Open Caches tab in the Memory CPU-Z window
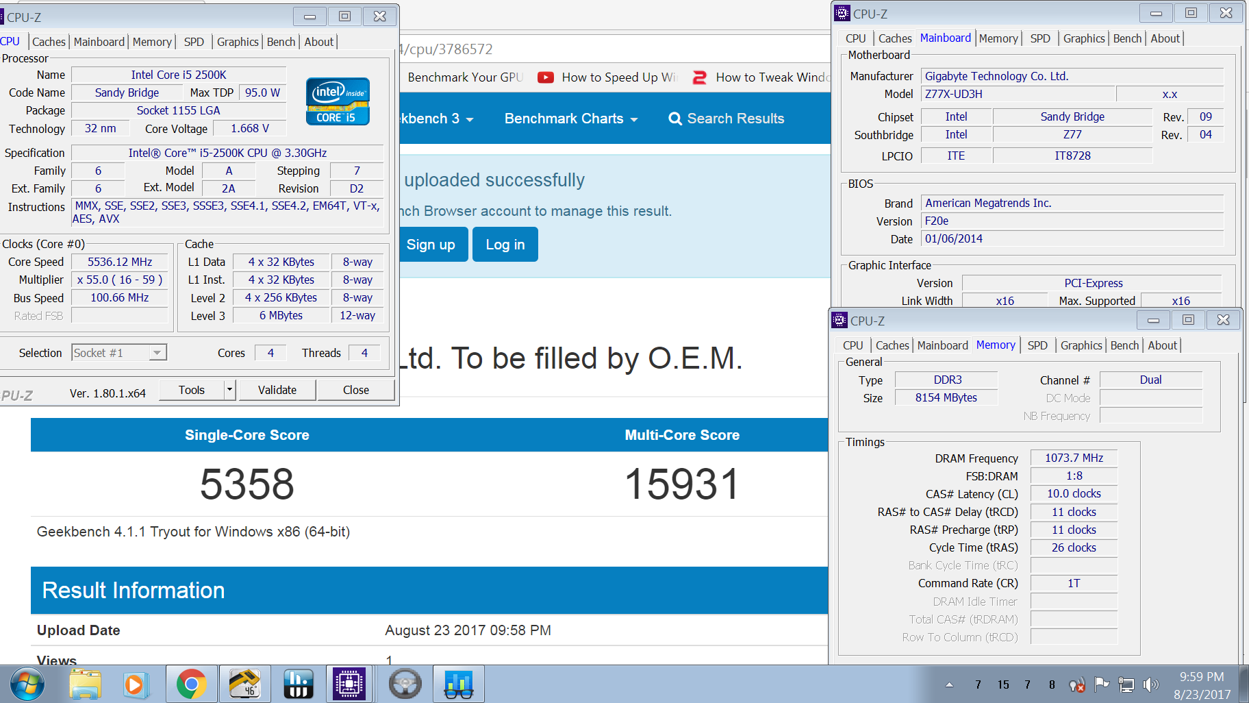 [x=892, y=346]
